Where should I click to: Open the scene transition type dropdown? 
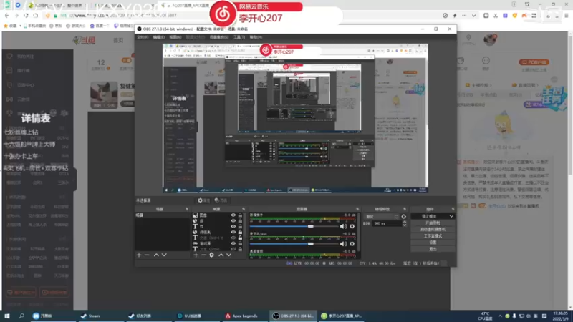tap(382, 217)
